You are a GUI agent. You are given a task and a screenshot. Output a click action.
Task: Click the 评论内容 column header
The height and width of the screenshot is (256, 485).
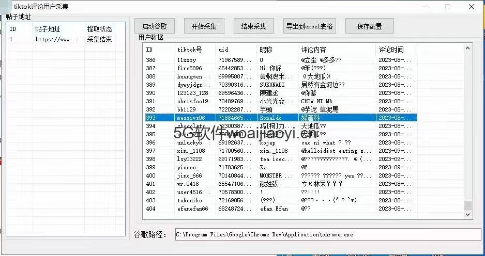337,50
